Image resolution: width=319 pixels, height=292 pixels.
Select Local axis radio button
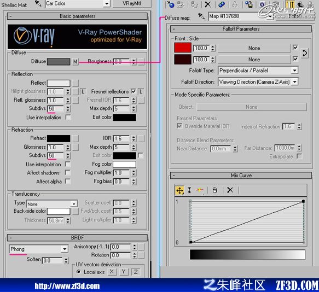[x=79, y=272]
